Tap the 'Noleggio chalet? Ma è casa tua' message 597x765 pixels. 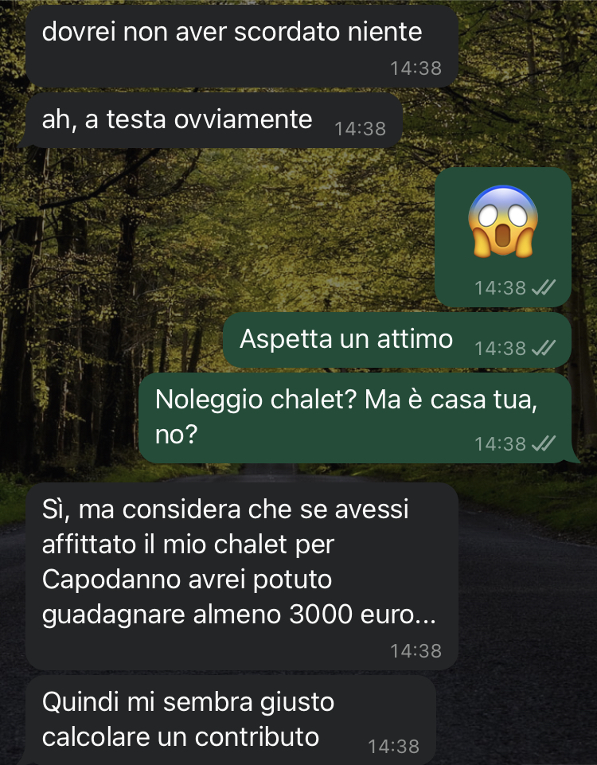click(x=355, y=418)
